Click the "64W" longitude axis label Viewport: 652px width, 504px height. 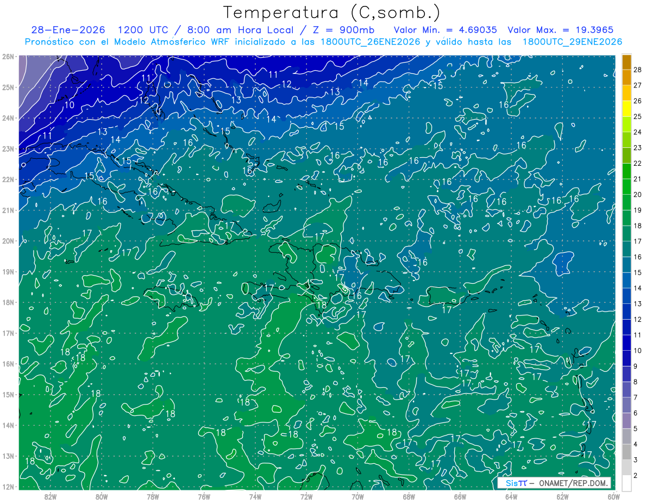tap(511, 496)
